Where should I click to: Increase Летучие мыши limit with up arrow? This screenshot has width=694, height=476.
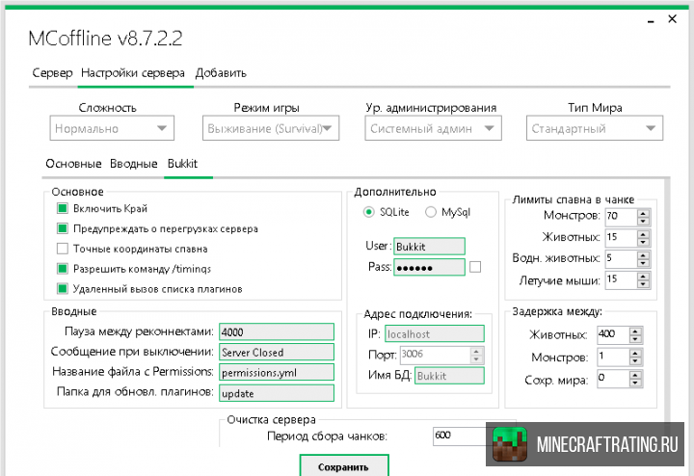pos(644,277)
